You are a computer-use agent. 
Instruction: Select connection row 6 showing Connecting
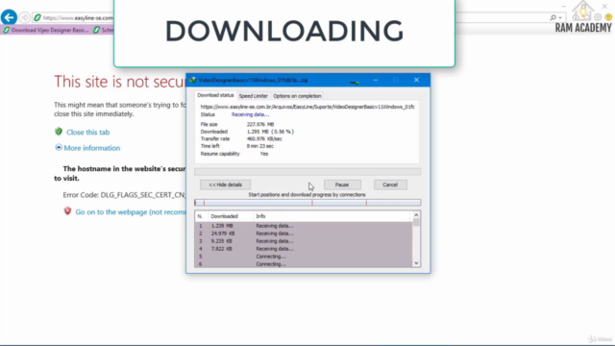(304, 264)
